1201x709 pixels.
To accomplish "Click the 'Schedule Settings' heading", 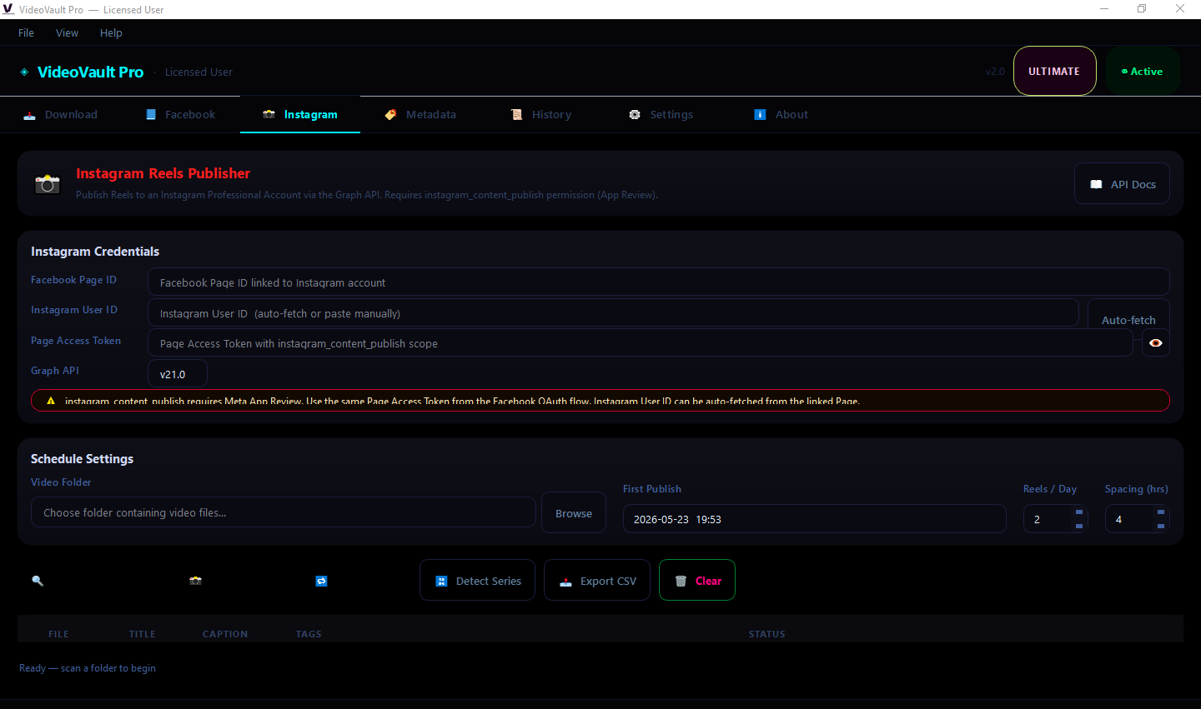I will point(82,459).
